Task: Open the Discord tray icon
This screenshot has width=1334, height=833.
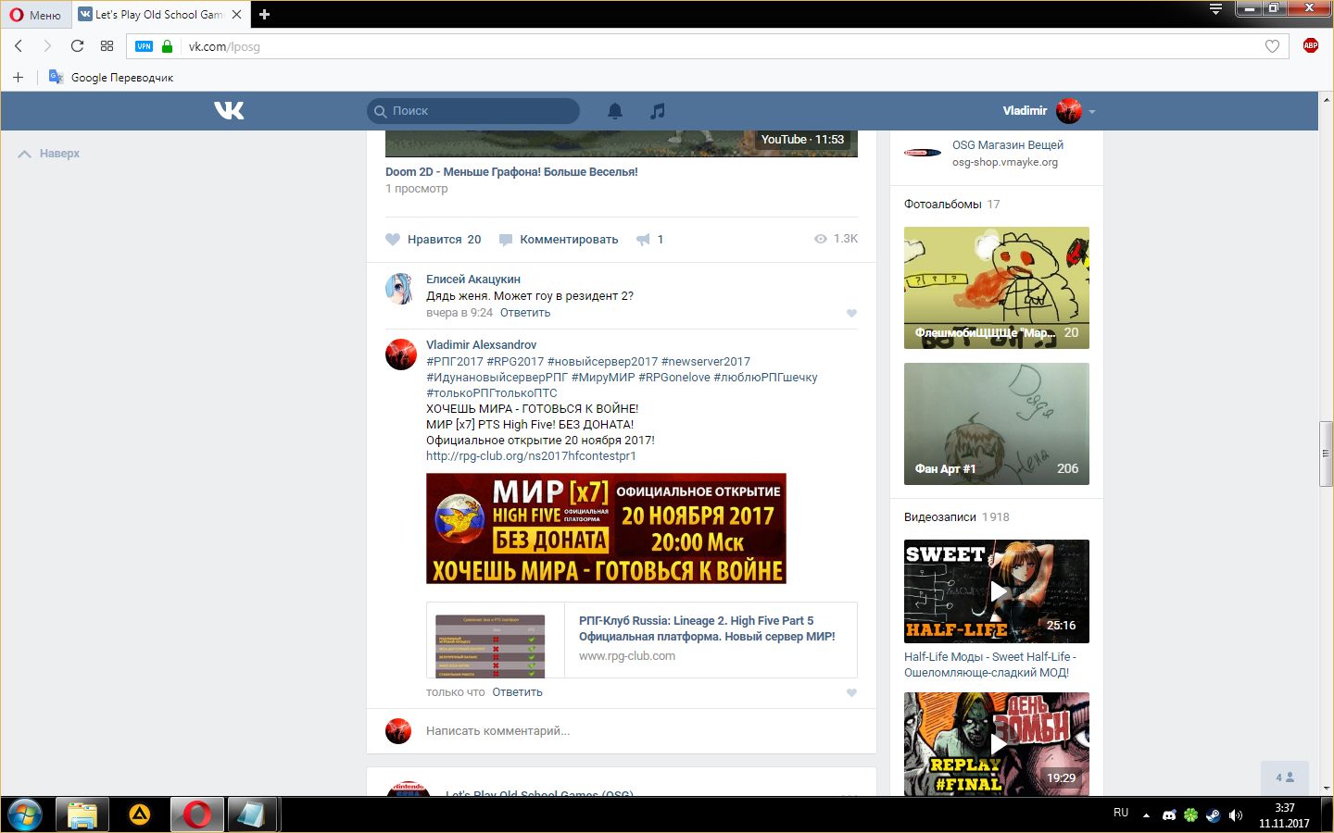Action: coord(1169,815)
